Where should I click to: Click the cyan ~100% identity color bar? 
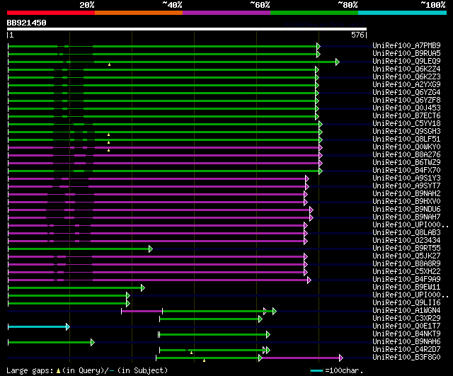point(402,13)
